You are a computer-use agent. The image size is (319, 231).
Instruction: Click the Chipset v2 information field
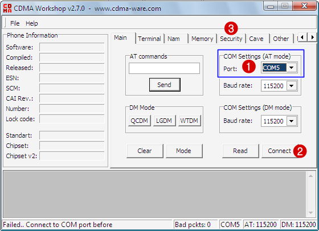[x=72, y=156]
